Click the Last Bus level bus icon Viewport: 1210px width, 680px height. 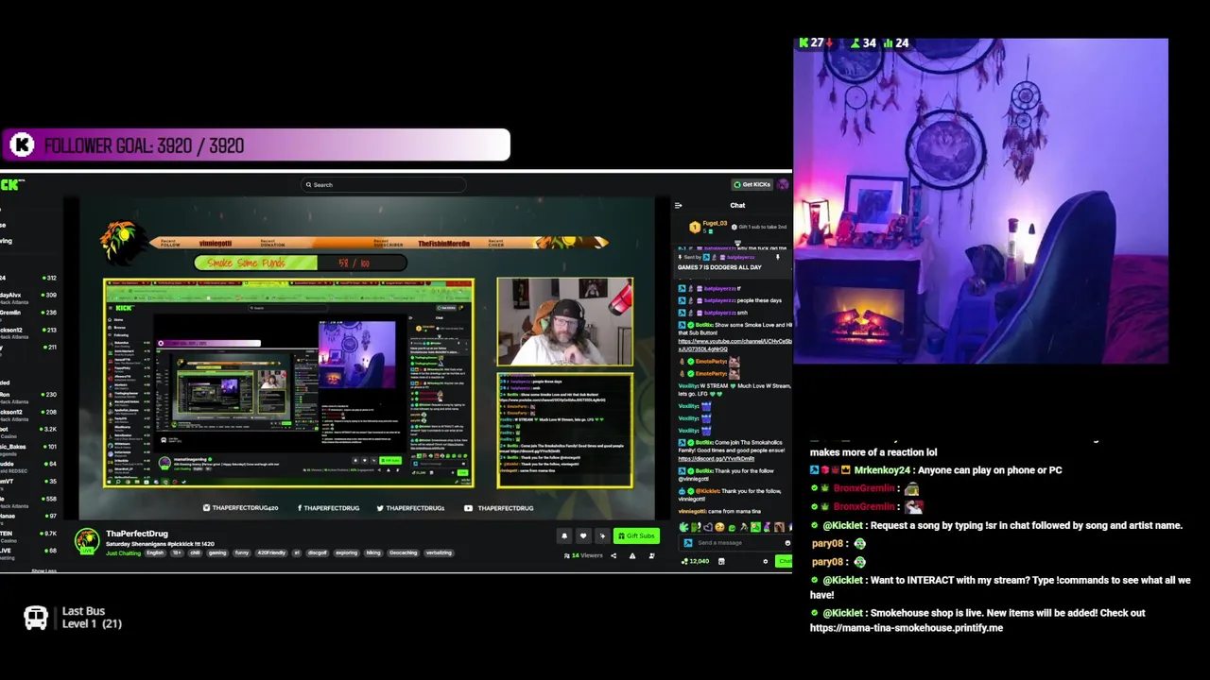(36, 618)
